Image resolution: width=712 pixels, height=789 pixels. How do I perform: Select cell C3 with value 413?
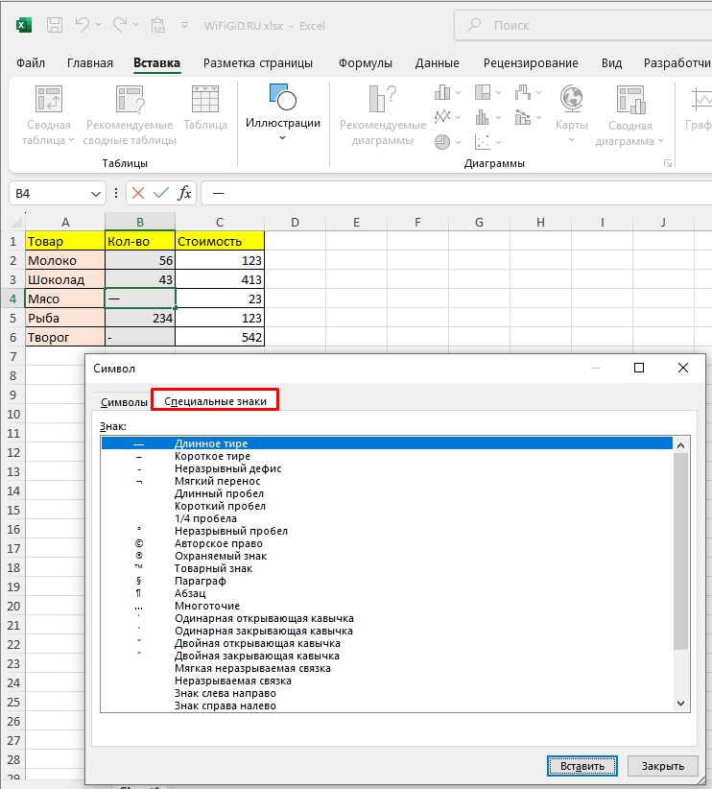pos(220,279)
